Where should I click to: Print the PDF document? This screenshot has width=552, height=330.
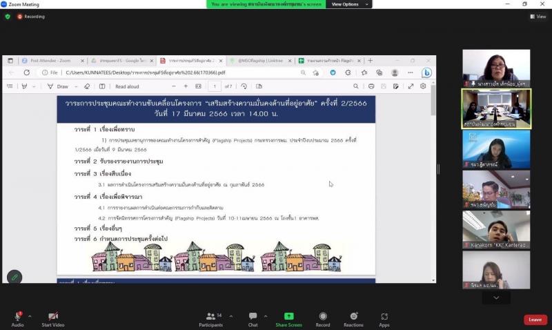371,86
